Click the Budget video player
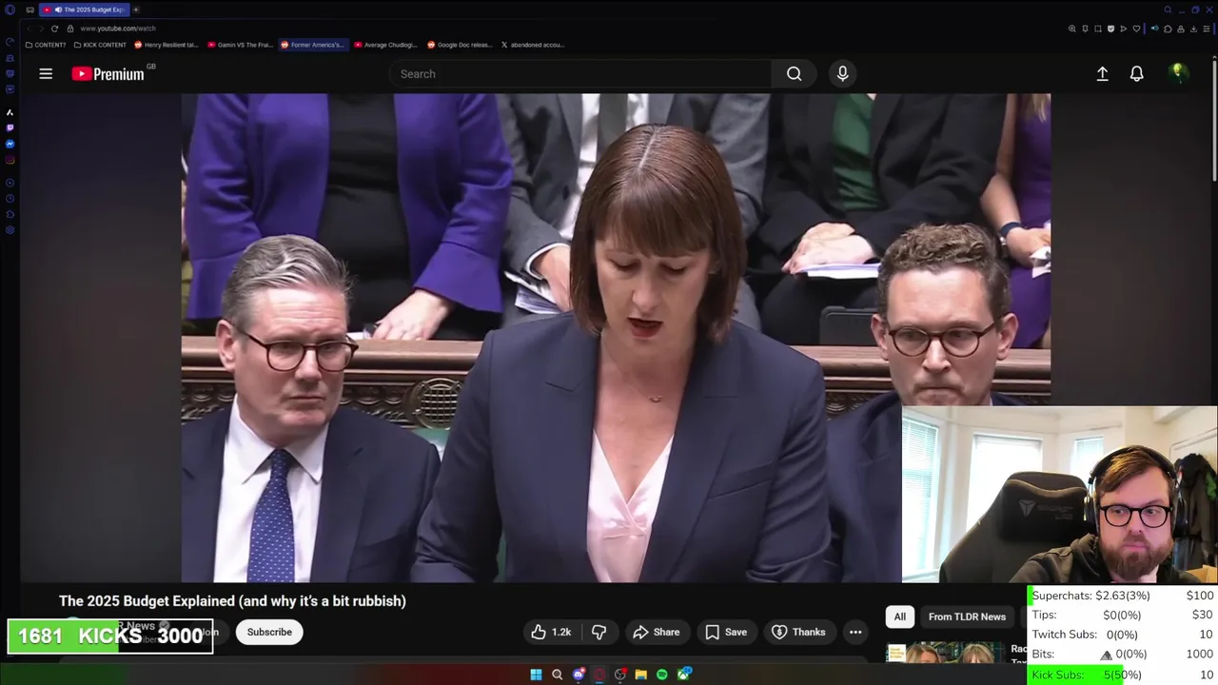Image resolution: width=1218 pixels, height=685 pixels. (x=616, y=338)
